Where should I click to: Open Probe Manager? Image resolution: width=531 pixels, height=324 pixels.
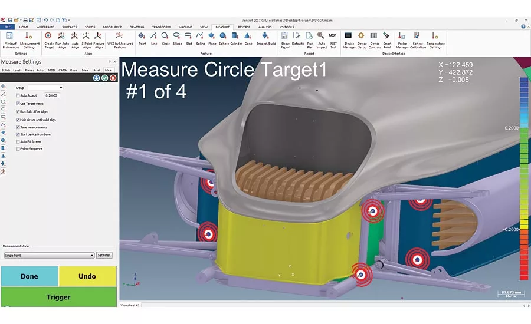pyautogui.click(x=402, y=41)
